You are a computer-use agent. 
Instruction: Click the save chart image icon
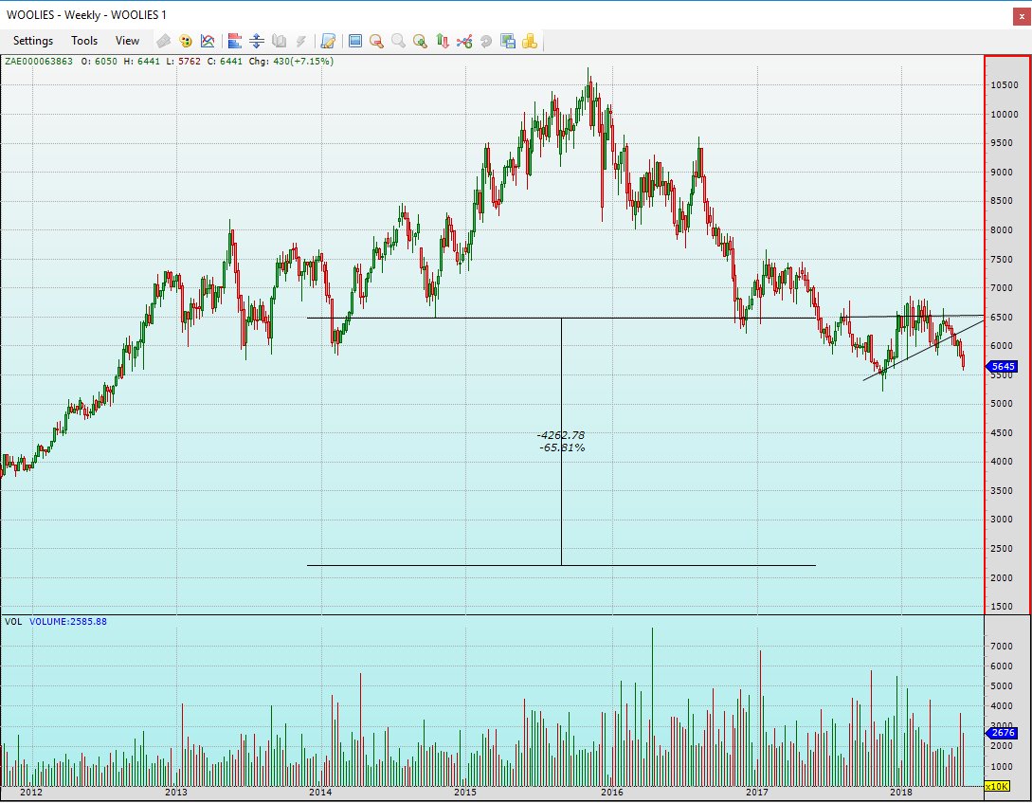point(507,42)
